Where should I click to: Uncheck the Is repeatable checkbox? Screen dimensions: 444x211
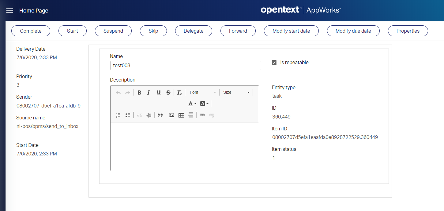pyautogui.click(x=274, y=62)
